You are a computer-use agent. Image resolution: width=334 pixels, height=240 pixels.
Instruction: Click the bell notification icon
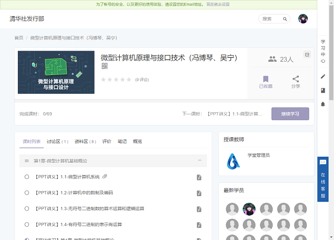click(323, 104)
